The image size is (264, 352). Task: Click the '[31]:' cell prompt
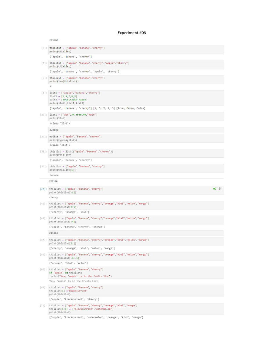click(44, 152)
